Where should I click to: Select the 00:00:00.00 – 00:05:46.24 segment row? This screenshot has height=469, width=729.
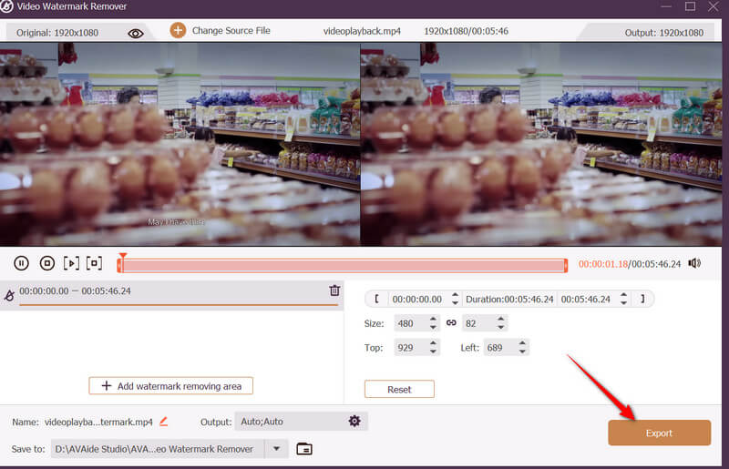point(164,291)
